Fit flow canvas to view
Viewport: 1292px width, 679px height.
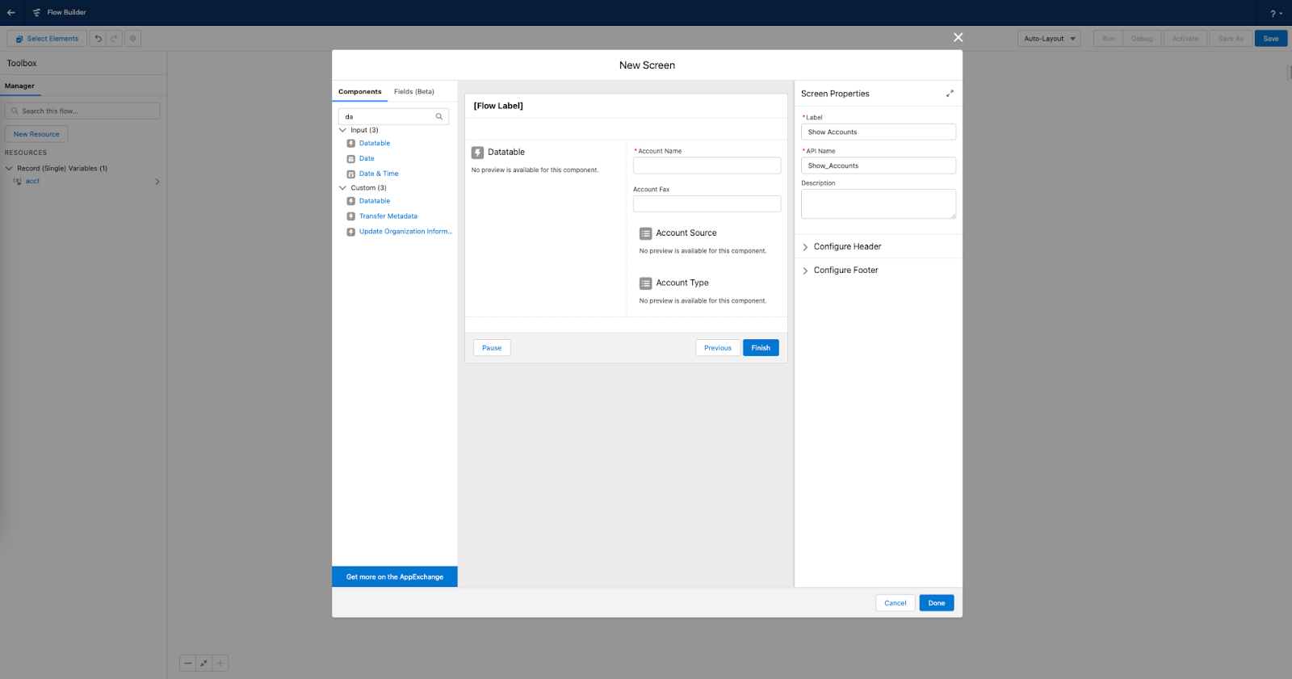pyautogui.click(x=203, y=664)
